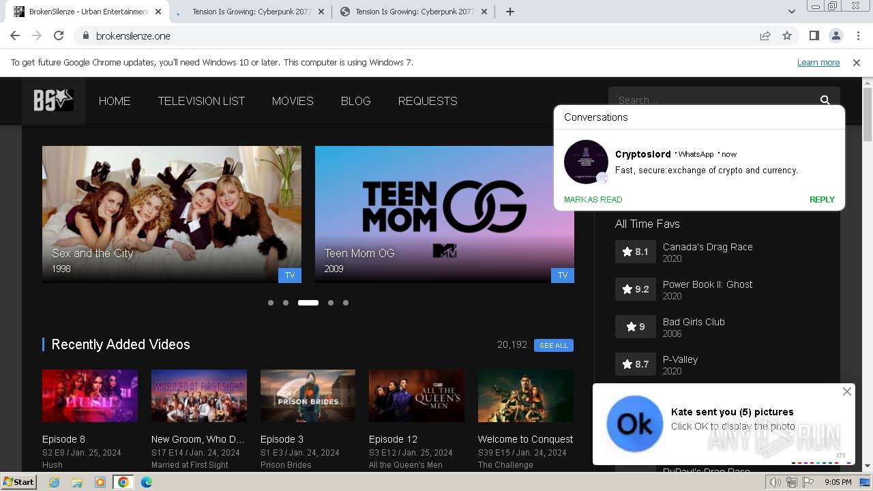Close the Kate pictures popup
This screenshot has width=873, height=491.
(846, 391)
